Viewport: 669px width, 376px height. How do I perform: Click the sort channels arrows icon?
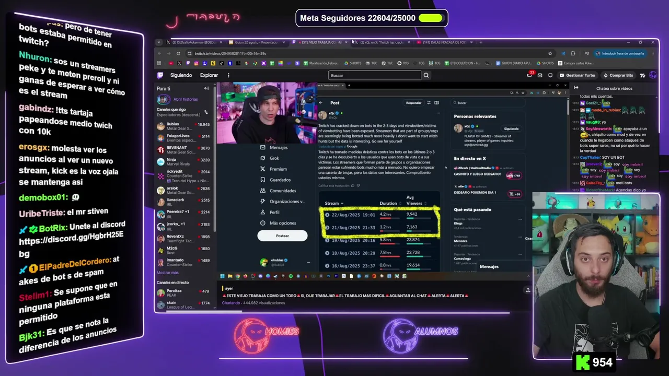click(x=205, y=112)
